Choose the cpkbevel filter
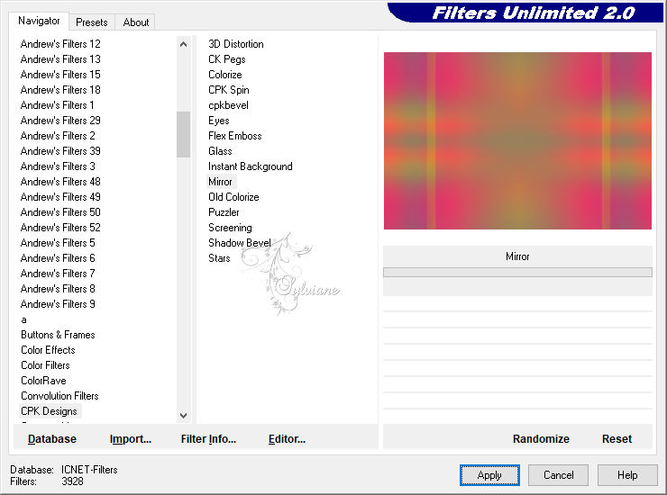 (x=228, y=105)
